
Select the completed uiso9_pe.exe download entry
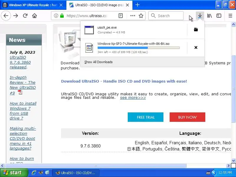pyautogui.click(x=134, y=30)
